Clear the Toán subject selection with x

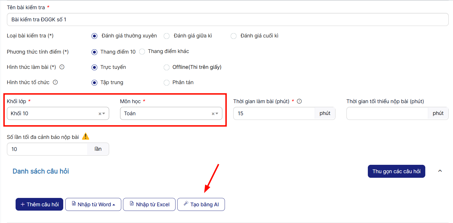213,114
